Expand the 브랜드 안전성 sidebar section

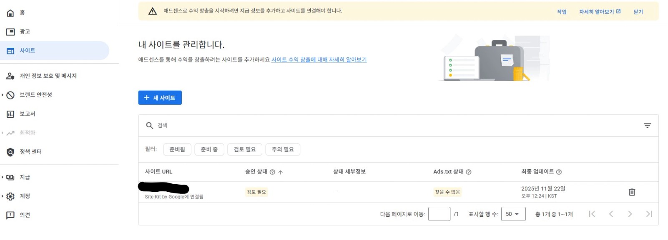coord(3,95)
